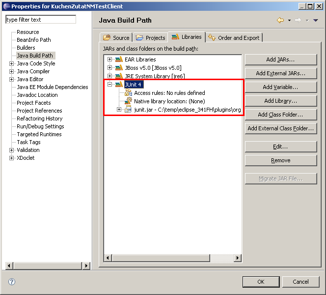Open Targeted Runtimes page

(39, 135)
